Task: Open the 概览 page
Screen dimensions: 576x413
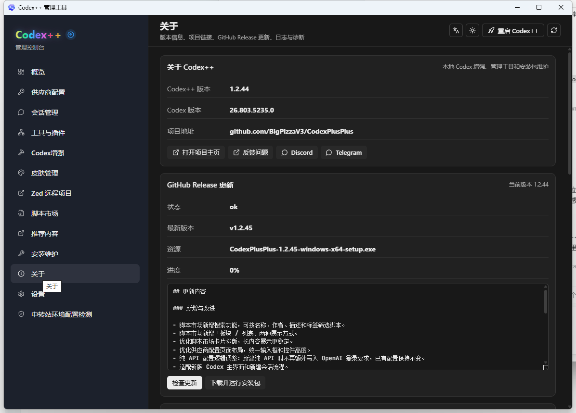Action: click(75, 72)
